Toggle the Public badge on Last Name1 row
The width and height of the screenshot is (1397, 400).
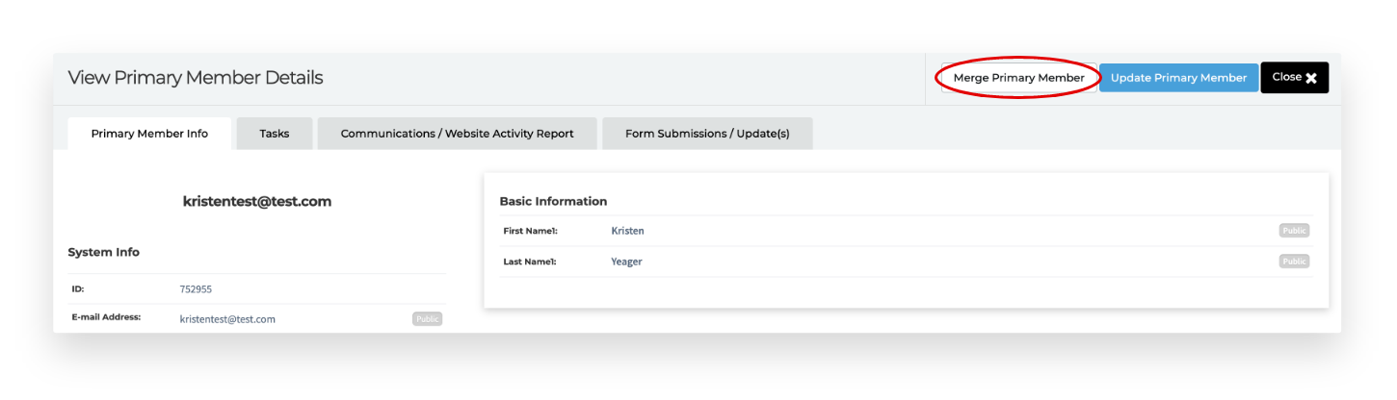[x=1294, y=262]
